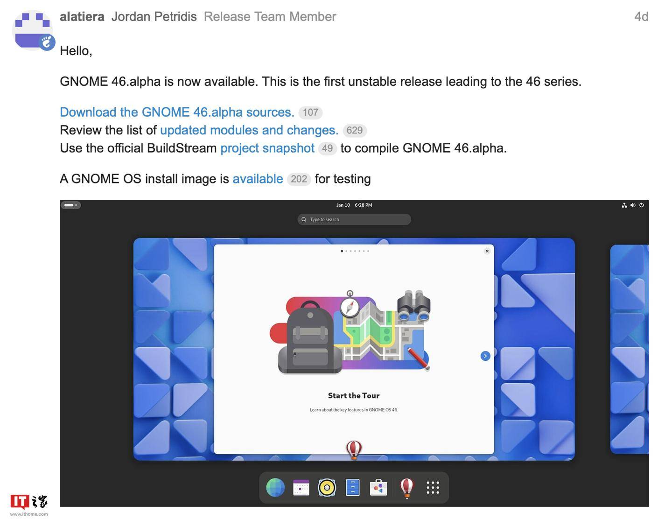Click the alatiera username
Screen dimensions: 672x526
[x=82, y=17]
